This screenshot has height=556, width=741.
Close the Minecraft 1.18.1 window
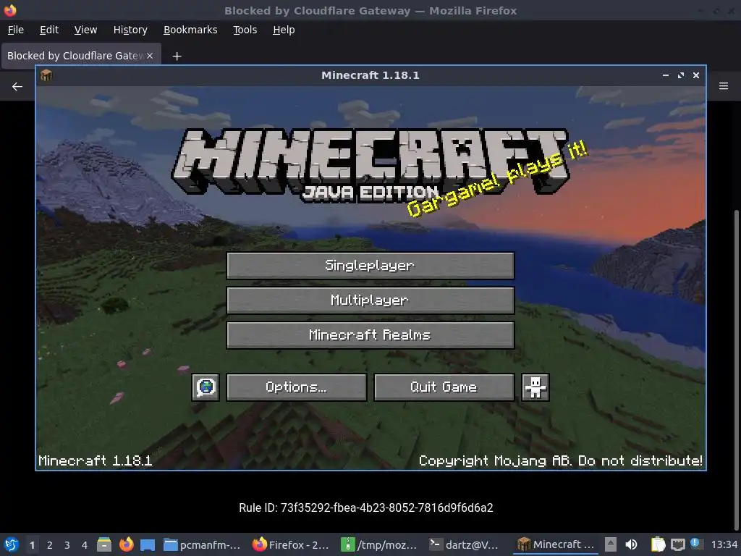[695, 75]
